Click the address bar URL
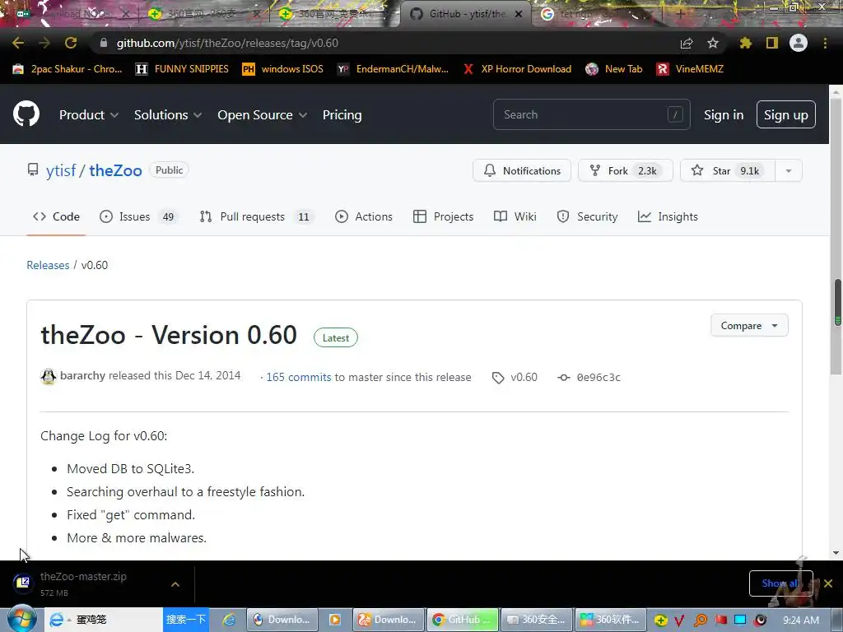843x632 pixels. 227,43
